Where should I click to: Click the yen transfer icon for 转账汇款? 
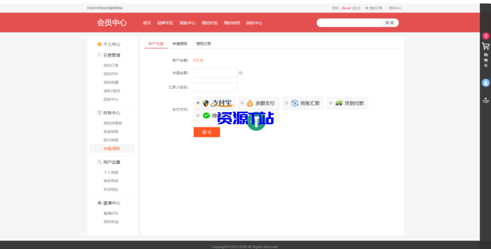(294, 103)
